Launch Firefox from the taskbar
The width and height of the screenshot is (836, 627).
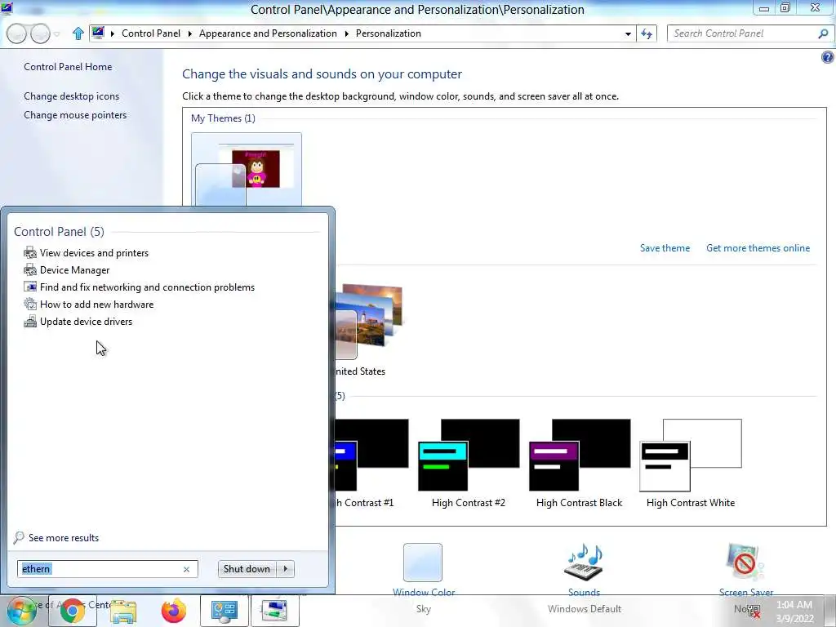[x=174, y=611]
